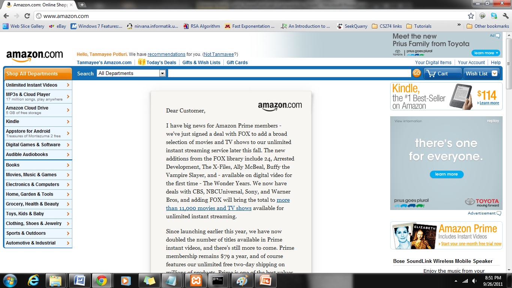The image size is (512, 288).
Task: Open the recommendations link
Action: point(166,54)
